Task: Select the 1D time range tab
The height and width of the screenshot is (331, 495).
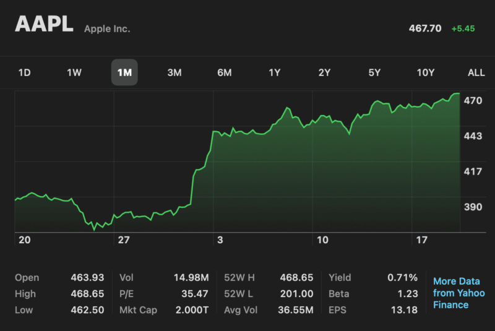Action: (25, 72)
